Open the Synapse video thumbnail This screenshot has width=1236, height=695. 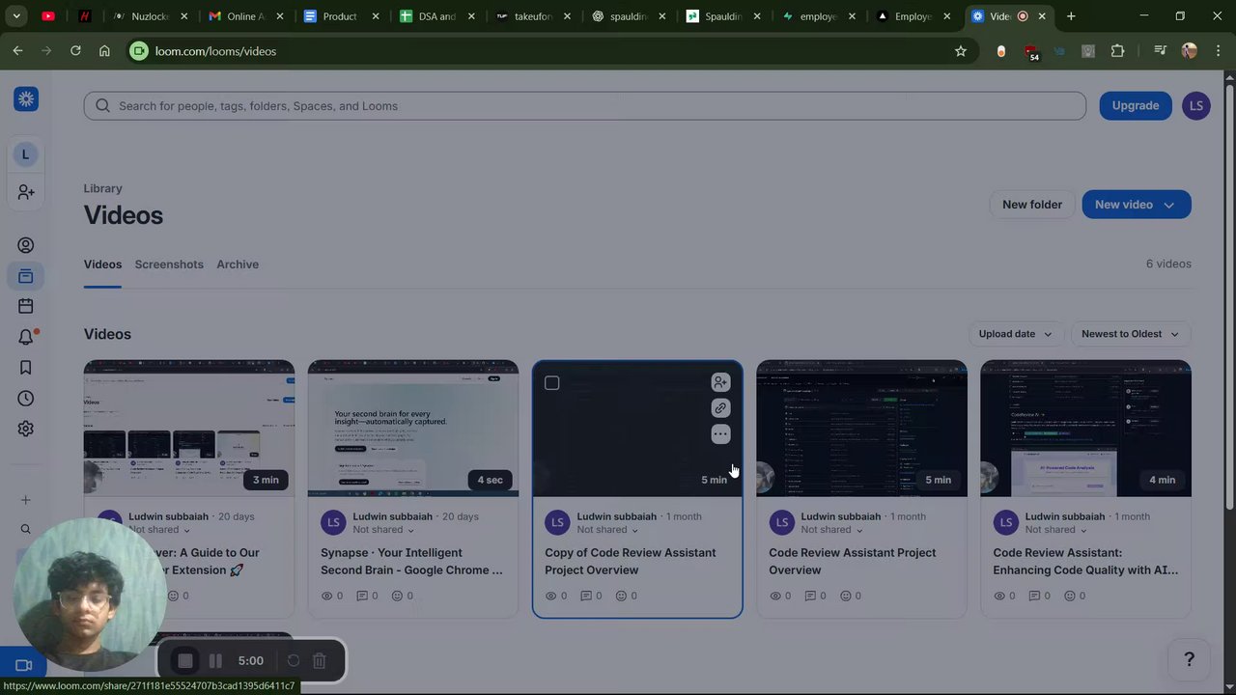413,429
